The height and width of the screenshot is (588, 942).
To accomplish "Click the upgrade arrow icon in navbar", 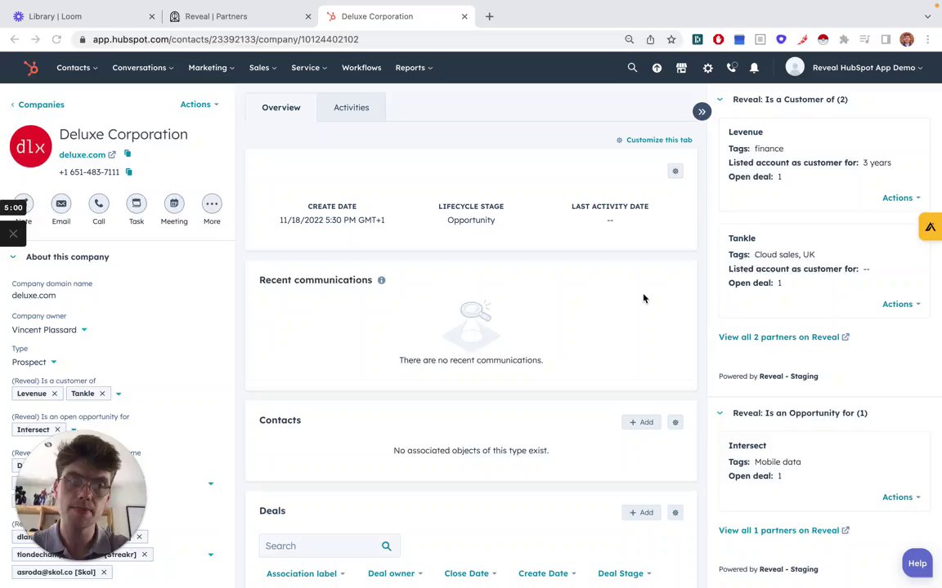I will (657, 68).
